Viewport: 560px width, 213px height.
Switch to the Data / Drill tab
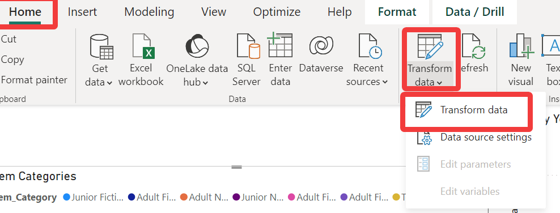pyautogui.click(x=474, y=12)
